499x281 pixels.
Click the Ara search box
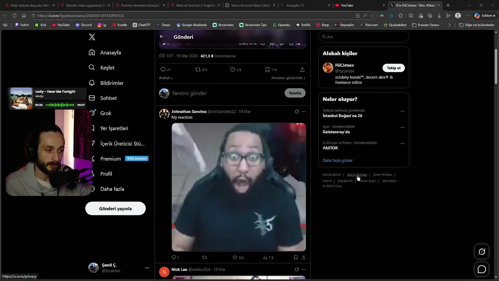[364, 37]
